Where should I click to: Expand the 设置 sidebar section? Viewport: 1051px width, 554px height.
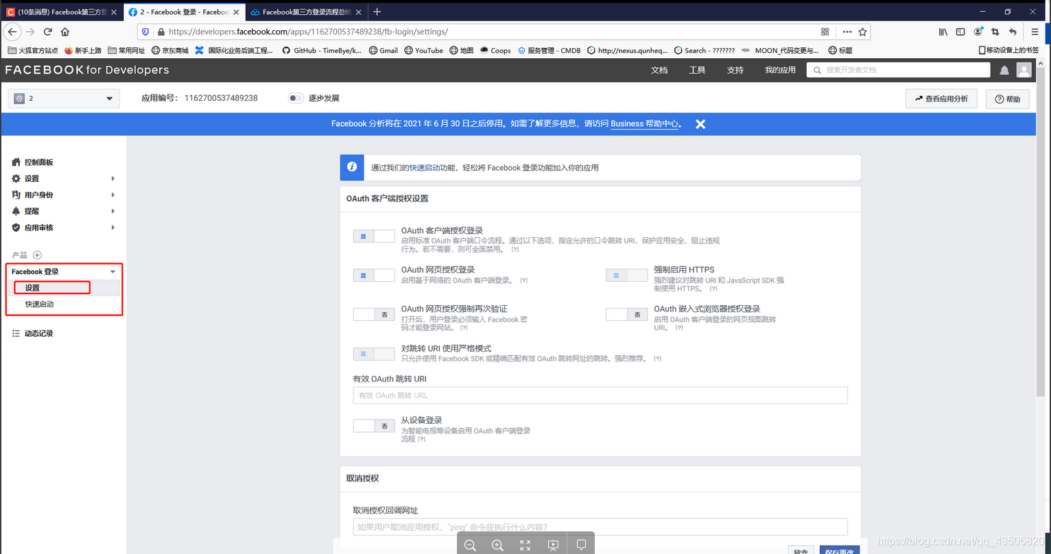63,178
